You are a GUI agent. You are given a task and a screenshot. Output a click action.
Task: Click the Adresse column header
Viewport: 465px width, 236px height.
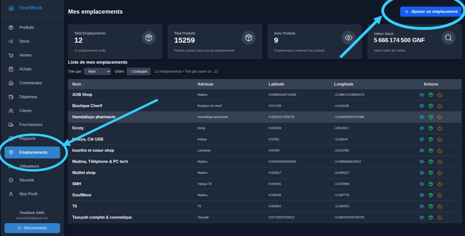(205, 84)
